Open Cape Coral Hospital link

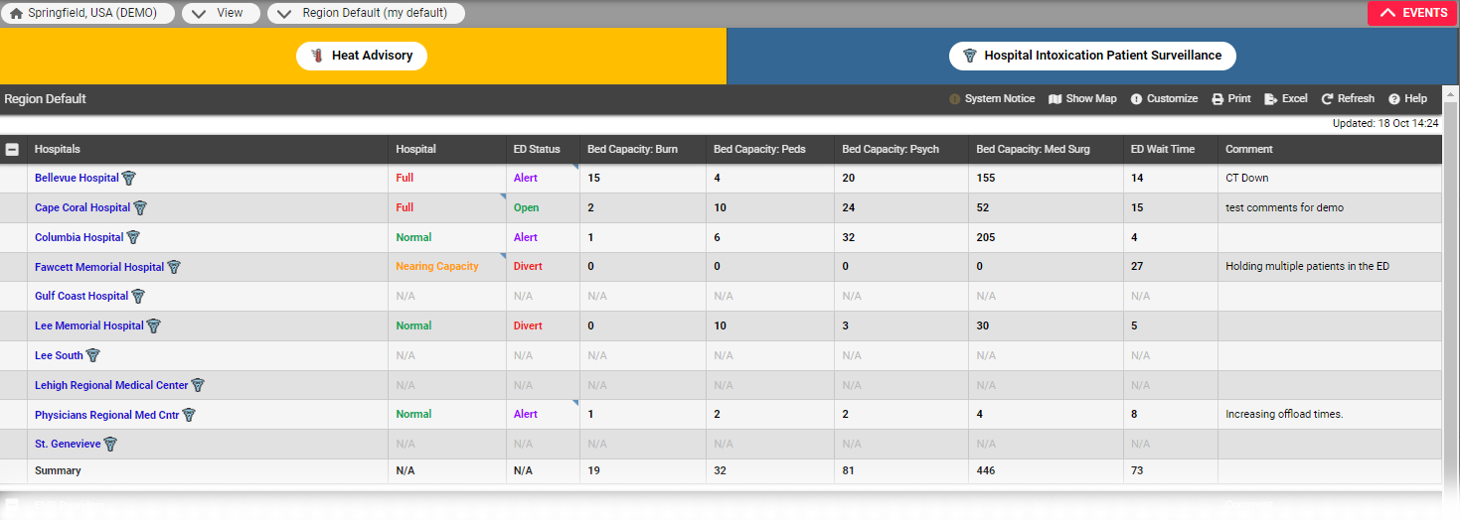pos(82,208)
